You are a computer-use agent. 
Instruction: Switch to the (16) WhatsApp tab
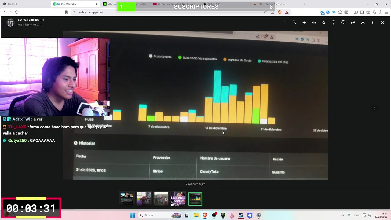pos(75,4)
